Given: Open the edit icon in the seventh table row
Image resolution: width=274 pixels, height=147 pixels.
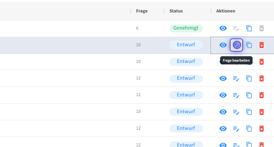Looking at the screenshot, I should pos(236,128).
